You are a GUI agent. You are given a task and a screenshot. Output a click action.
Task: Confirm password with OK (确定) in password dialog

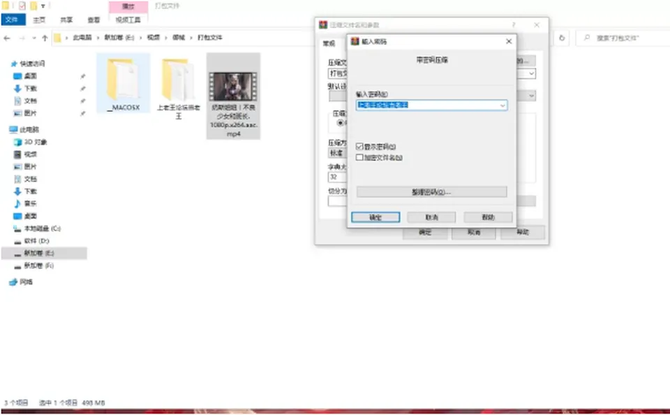coord(375,217)
